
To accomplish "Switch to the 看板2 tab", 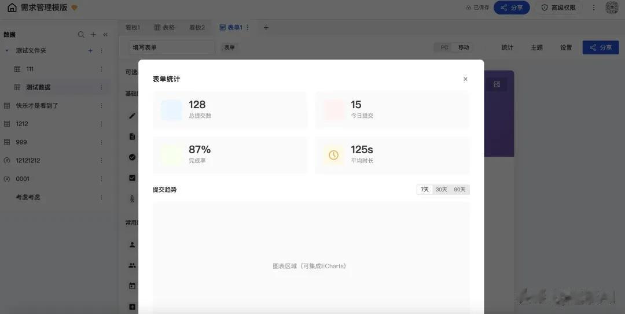I will [197, 28].
